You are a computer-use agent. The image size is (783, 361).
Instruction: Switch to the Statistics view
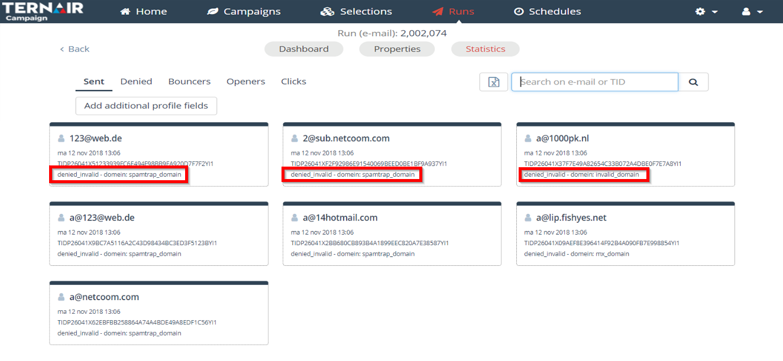pyautogui.click(x=486, y=49)
